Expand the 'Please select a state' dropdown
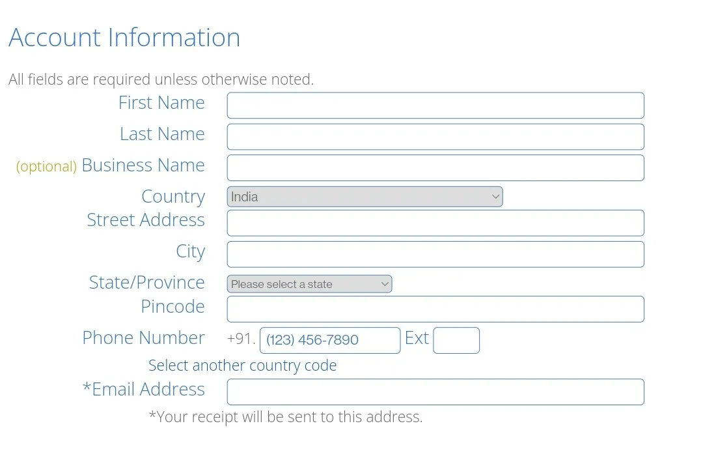Screen dimensions: 703x473 tap(309, 284)
